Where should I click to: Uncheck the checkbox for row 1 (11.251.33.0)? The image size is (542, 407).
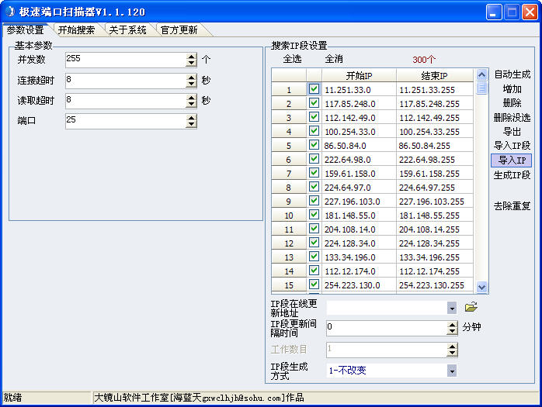coord(314,89)
